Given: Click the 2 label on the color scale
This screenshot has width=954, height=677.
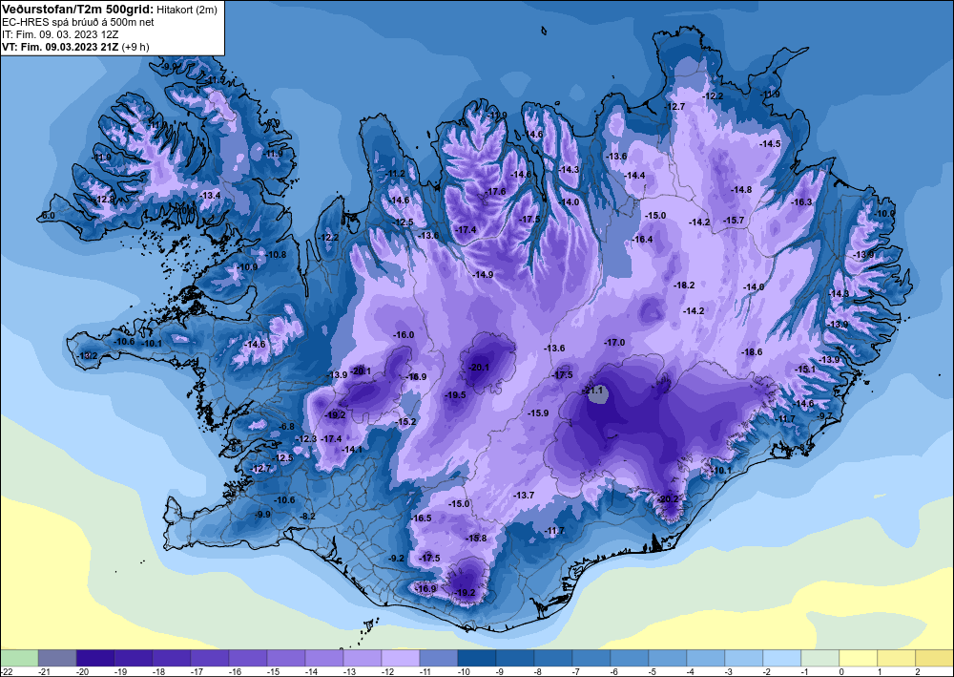Looking at the screenshot, I should 918,671.
